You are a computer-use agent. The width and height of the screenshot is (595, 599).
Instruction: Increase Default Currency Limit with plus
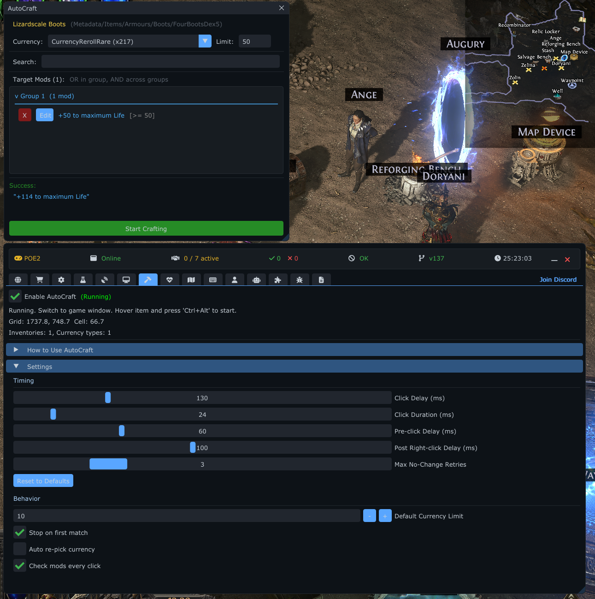[385, 516]
